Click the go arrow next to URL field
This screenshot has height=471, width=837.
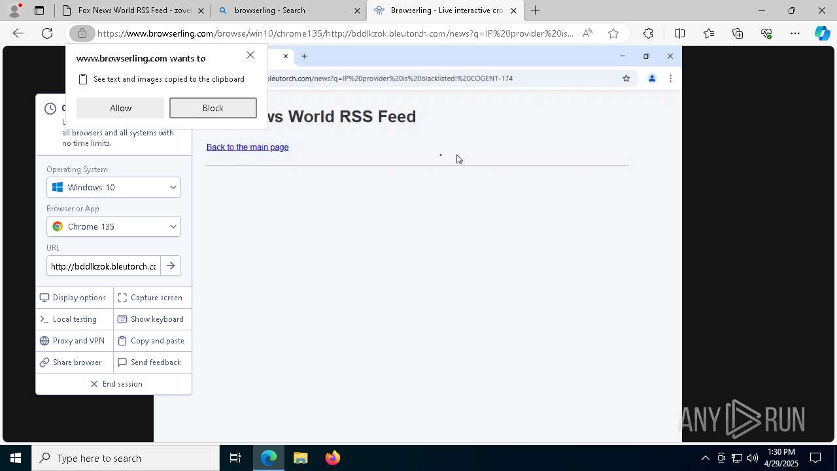tap(171, 266)
